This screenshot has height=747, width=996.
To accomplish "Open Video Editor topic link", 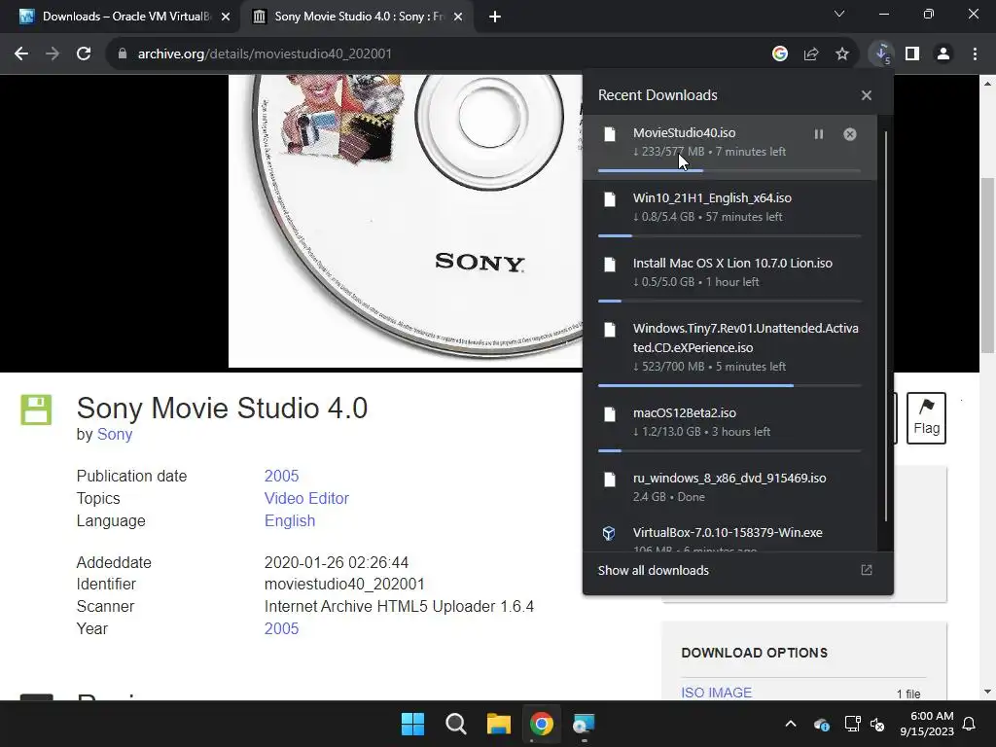I will click(306, 498).
